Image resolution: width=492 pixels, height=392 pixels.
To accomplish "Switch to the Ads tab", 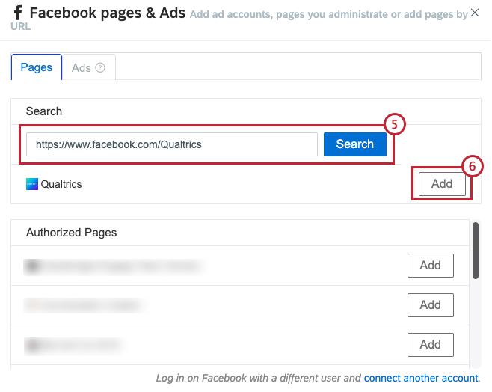I will tap(89, 67).
